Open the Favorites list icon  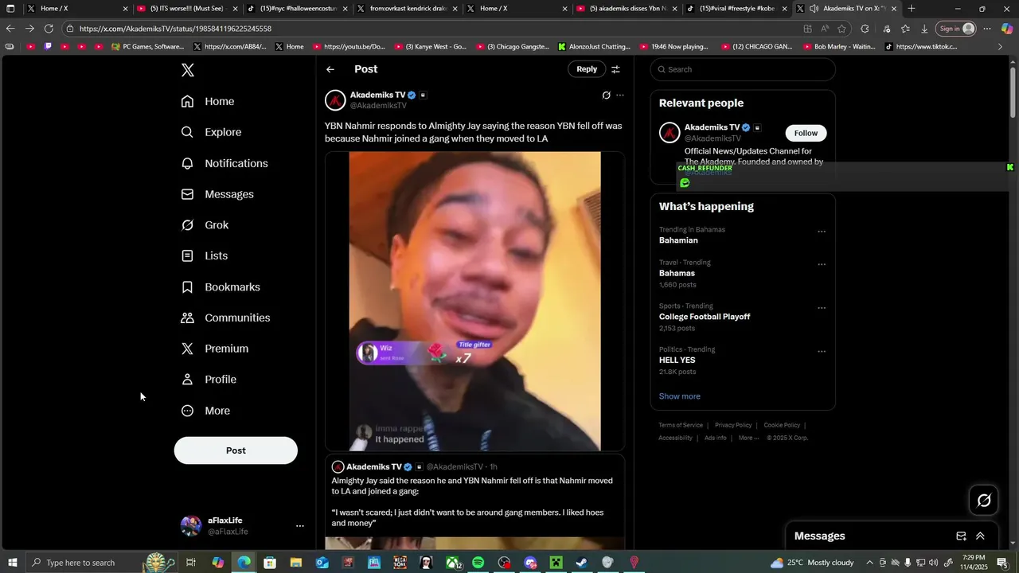(x=905, y=29)
